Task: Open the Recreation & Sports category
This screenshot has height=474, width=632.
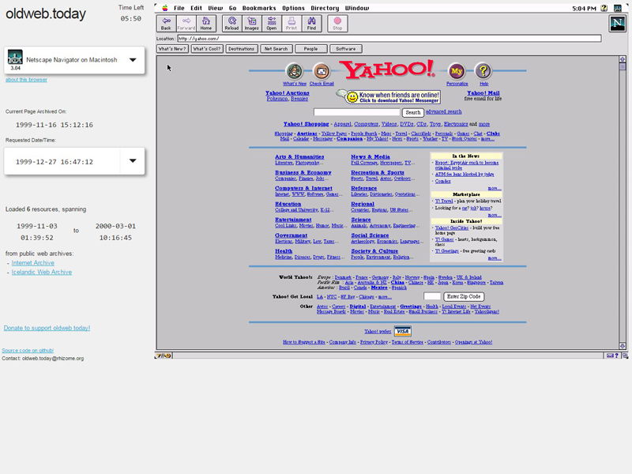Action: pyautogui.click(x=378, y=172)
